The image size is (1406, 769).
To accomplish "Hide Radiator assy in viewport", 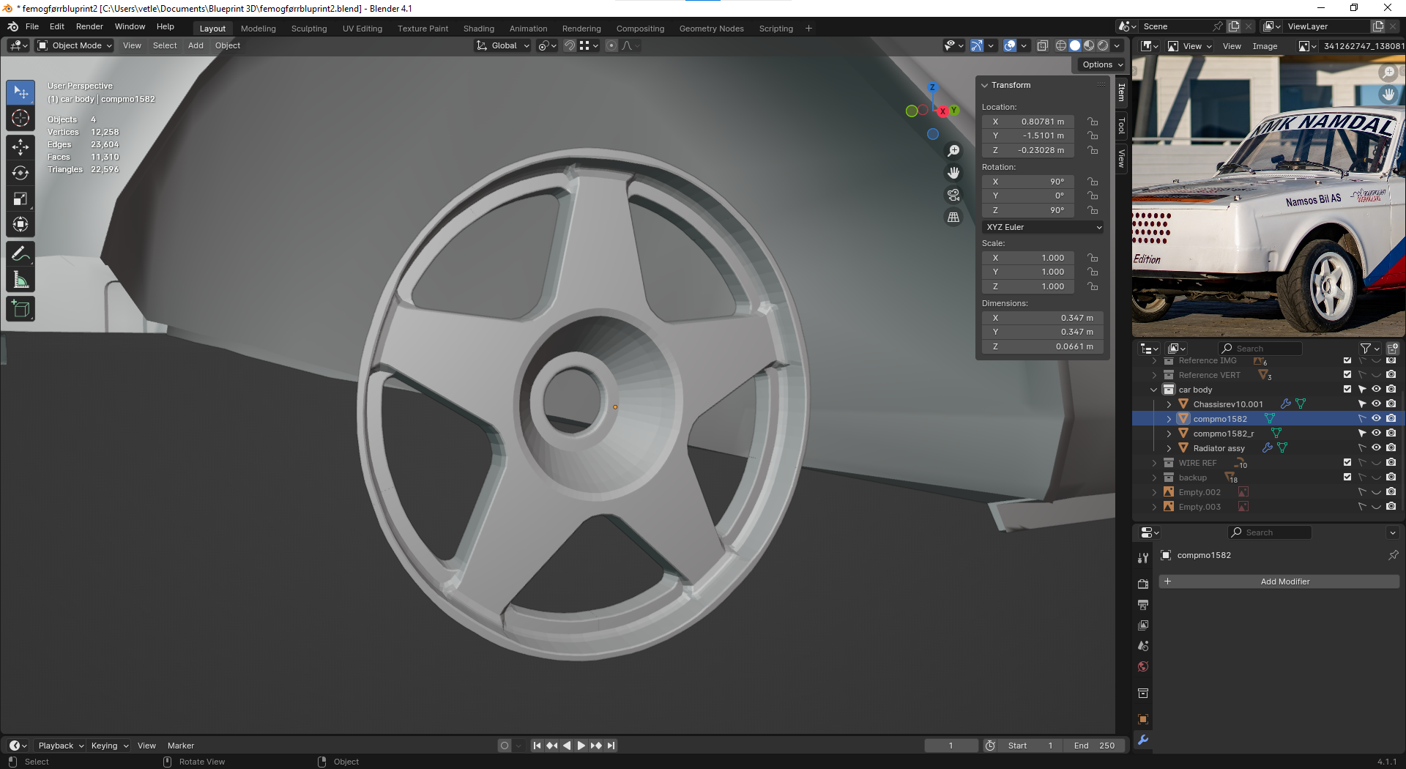I will coord(1376,447).
